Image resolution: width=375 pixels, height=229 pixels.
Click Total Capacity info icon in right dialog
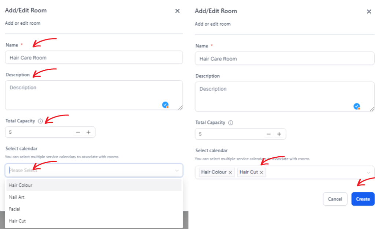pos(231,123)
